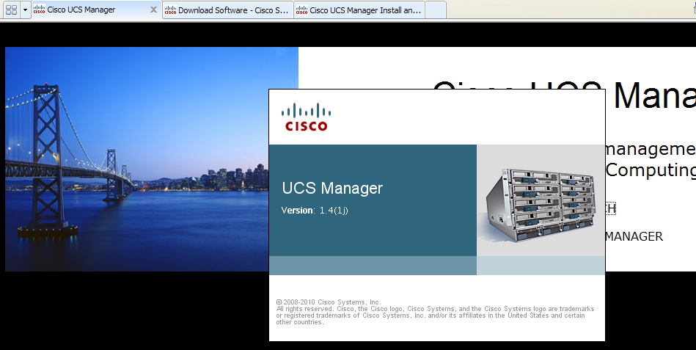
Task: Click the Version: 1.4(1j) text
Action: click(x=315, y=210)
